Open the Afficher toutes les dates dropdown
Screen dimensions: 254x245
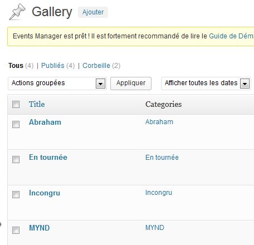tap(206, 84)
